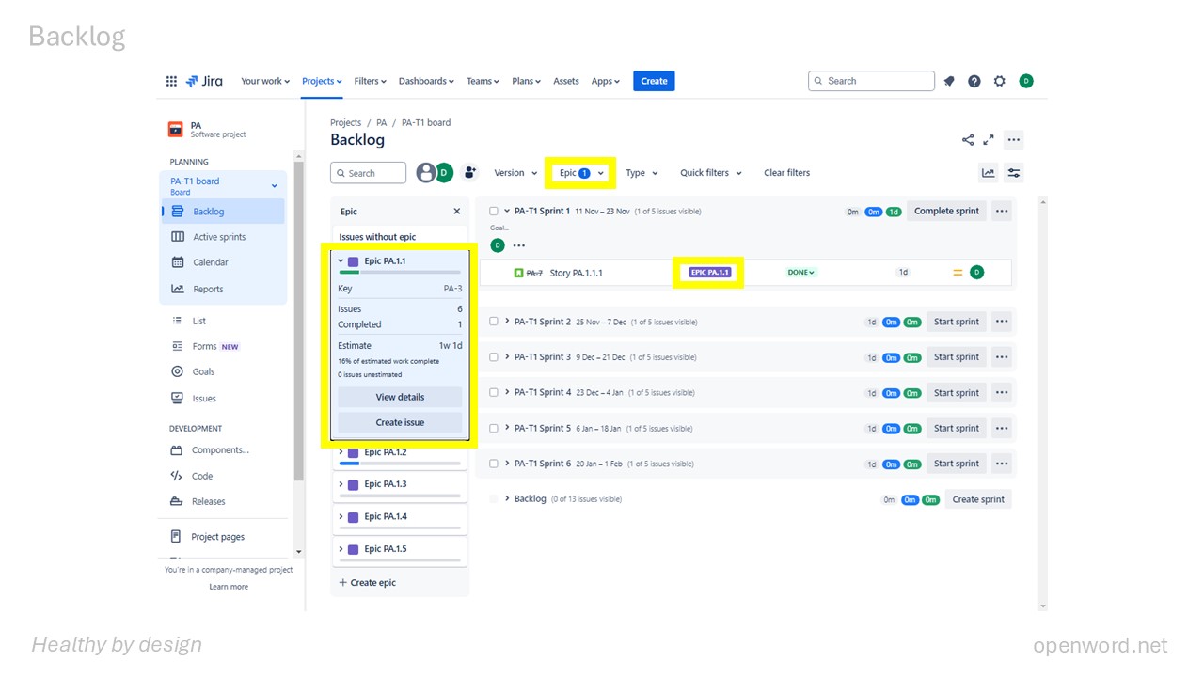The height and width of the screenshot is (677, 1204).
Task: Open the Epic filter dropdown
Action: pyautogui.click(x=580, y=173)
